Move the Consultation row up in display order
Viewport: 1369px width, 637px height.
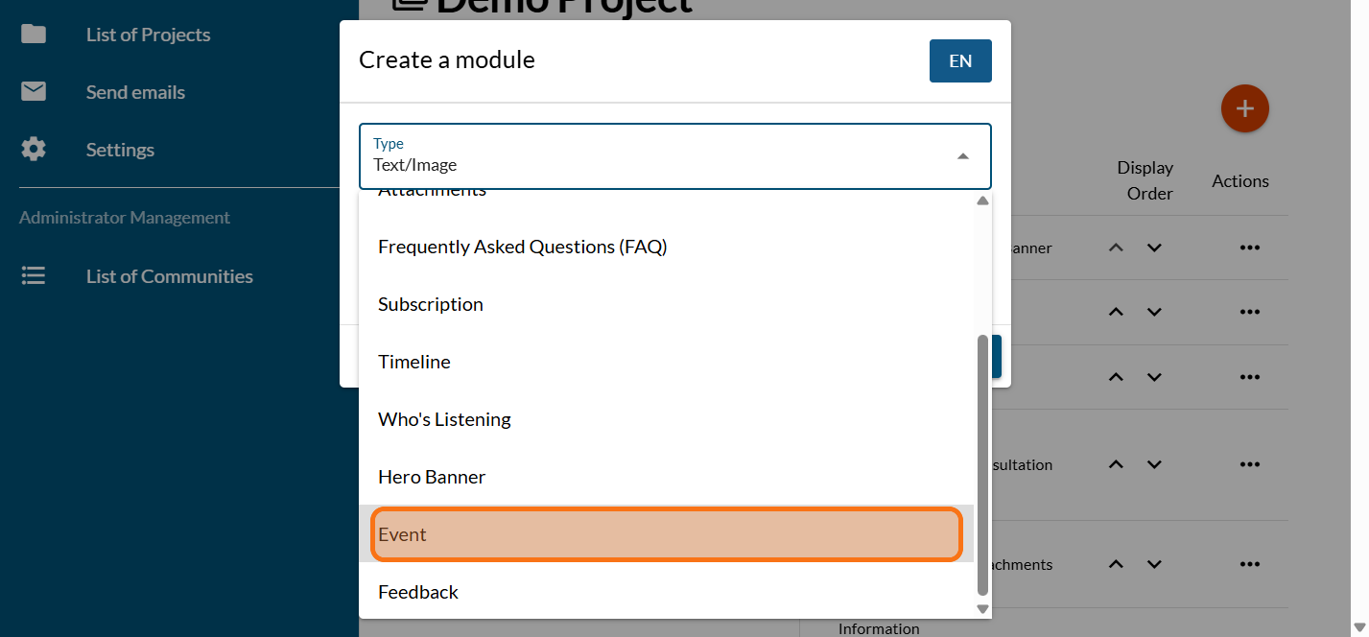click(1115, 464)
